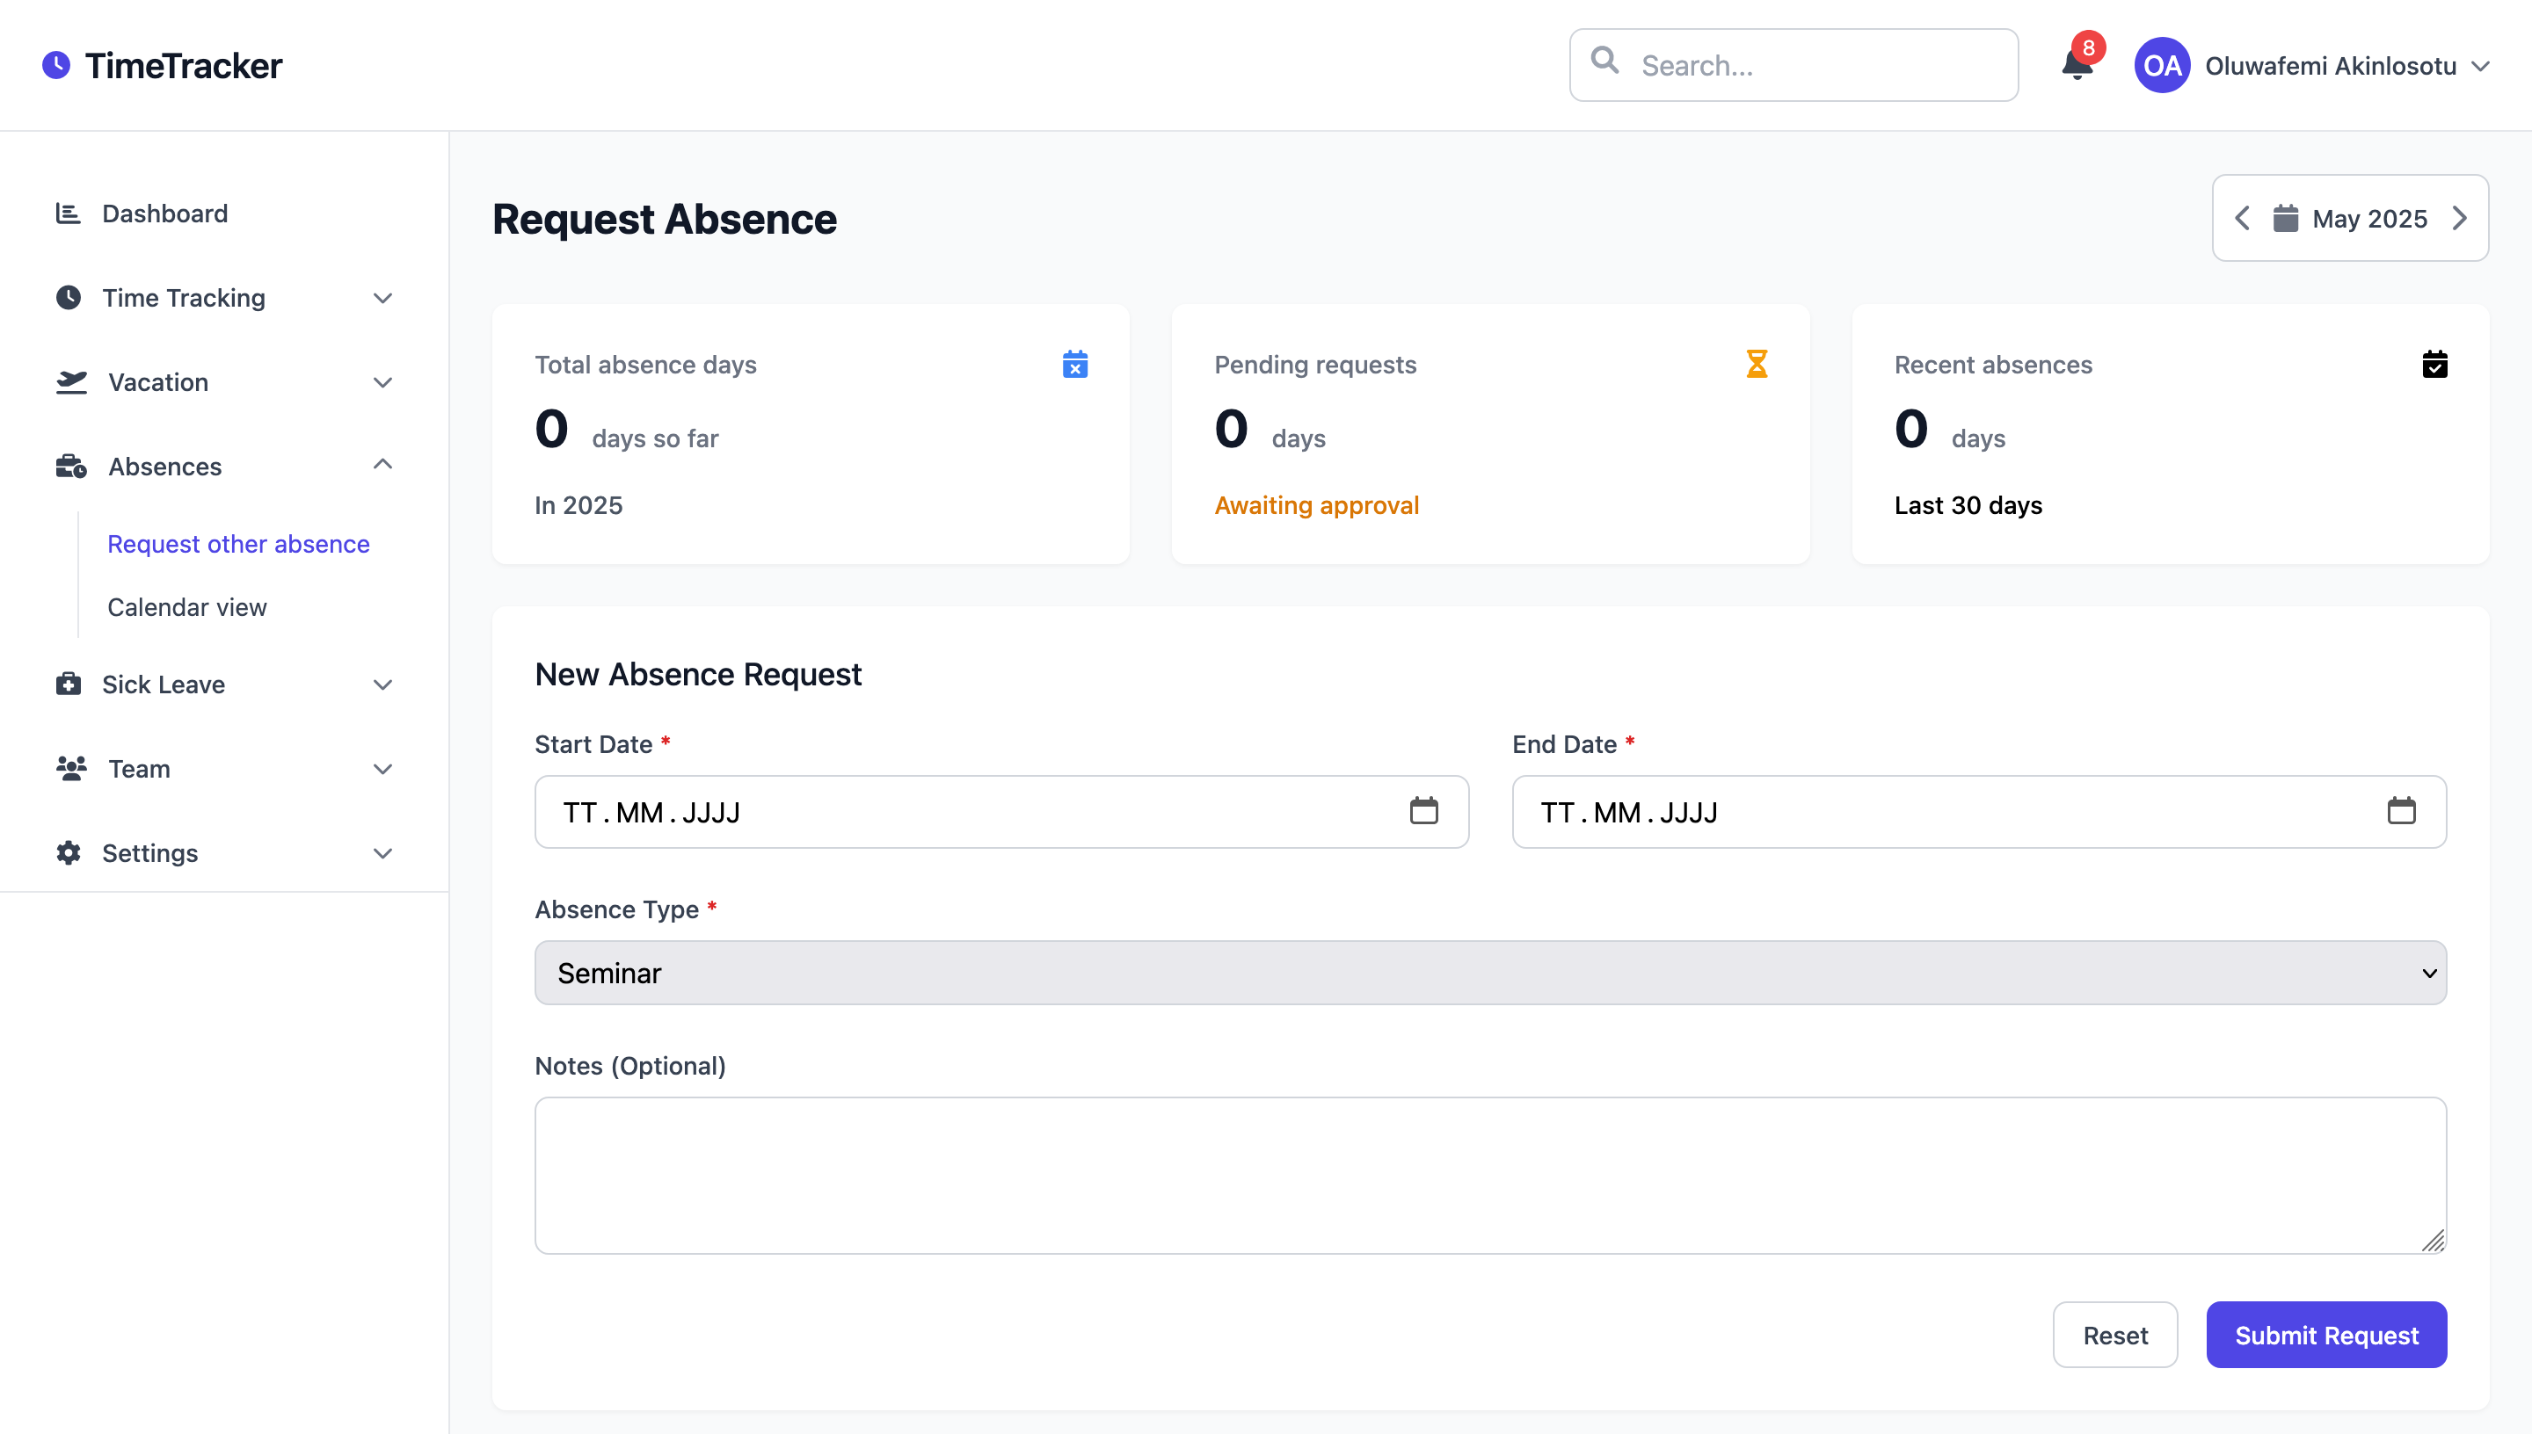This screenshot has width=2532, height=1434.
Task: Click the Absences briefcase icon
Action: click(71, 466)
